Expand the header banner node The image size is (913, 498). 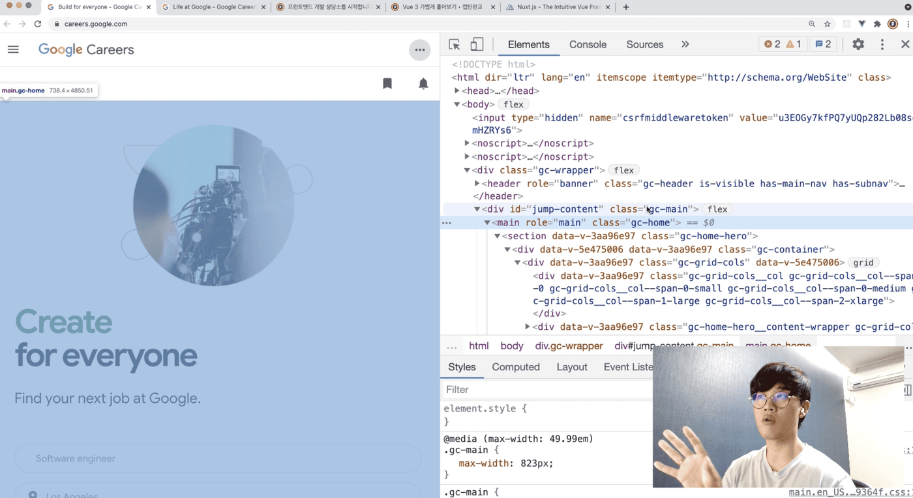(x=477, y=184)
